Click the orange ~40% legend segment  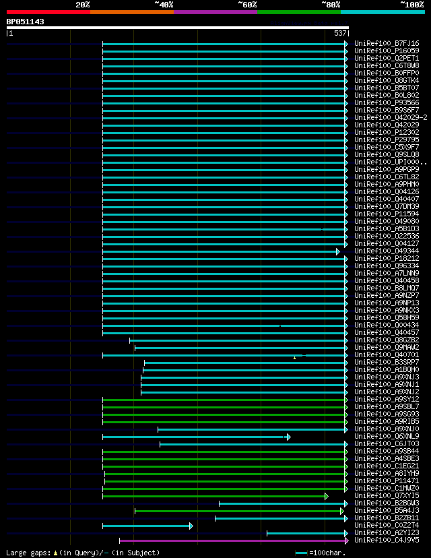(x=132, y=12)
